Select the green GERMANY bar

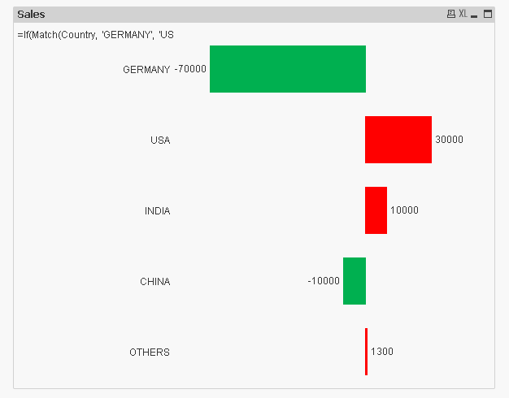coord(287,69)
